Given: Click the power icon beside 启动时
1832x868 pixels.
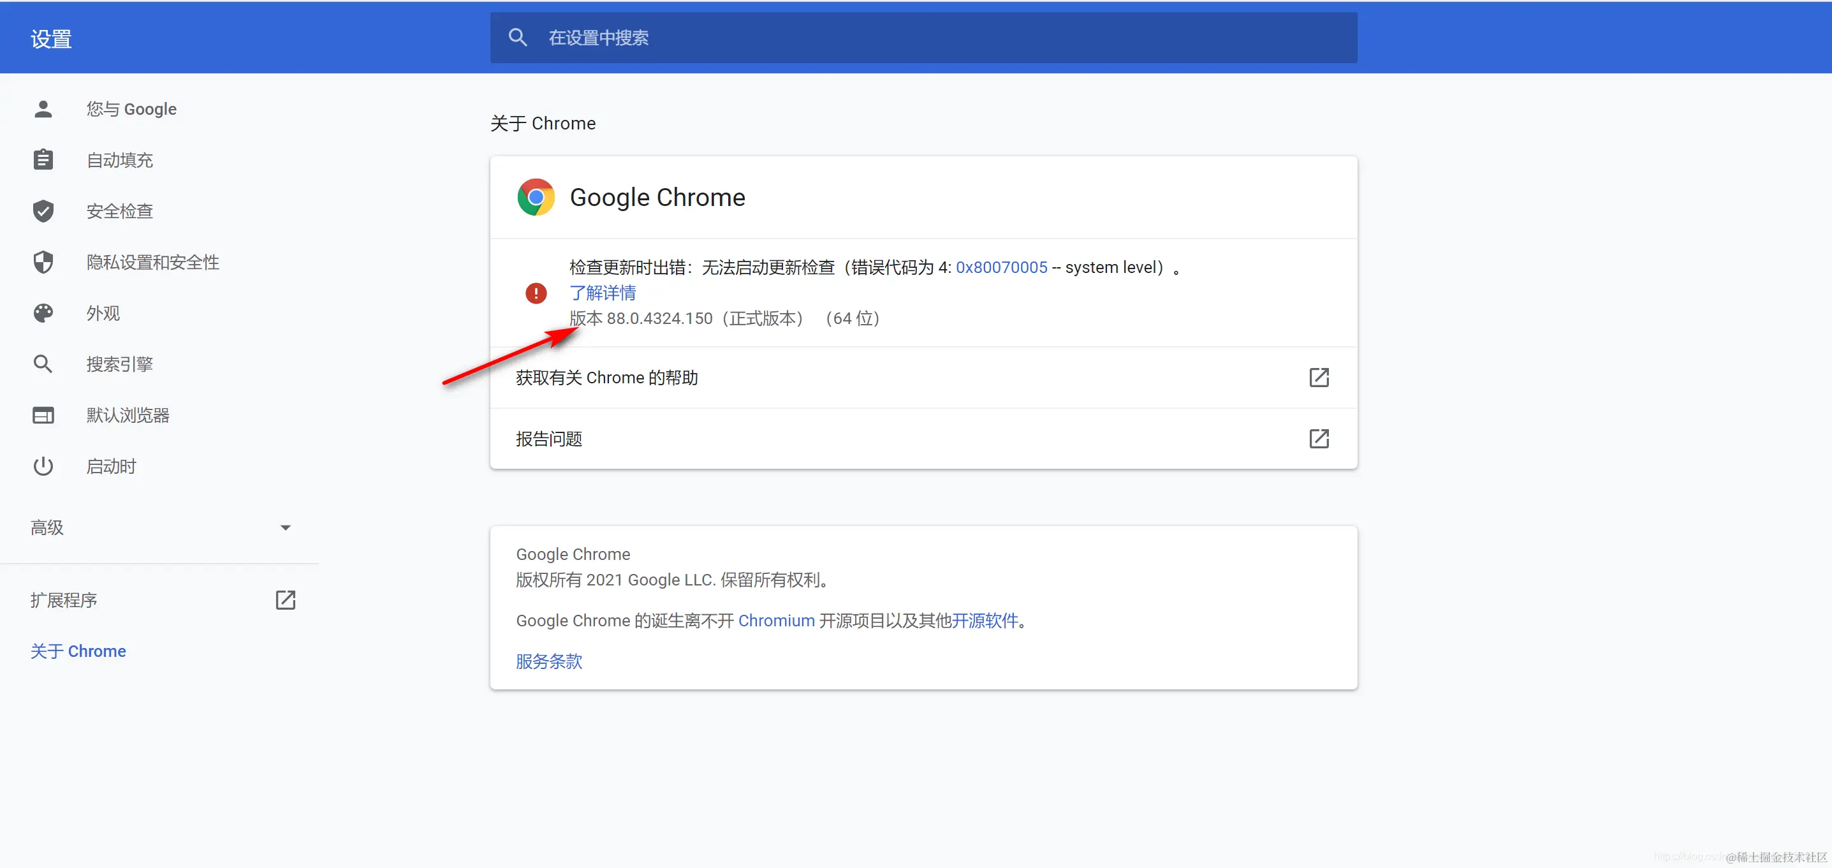Looking at the screenshot, I should pos(43,466).
